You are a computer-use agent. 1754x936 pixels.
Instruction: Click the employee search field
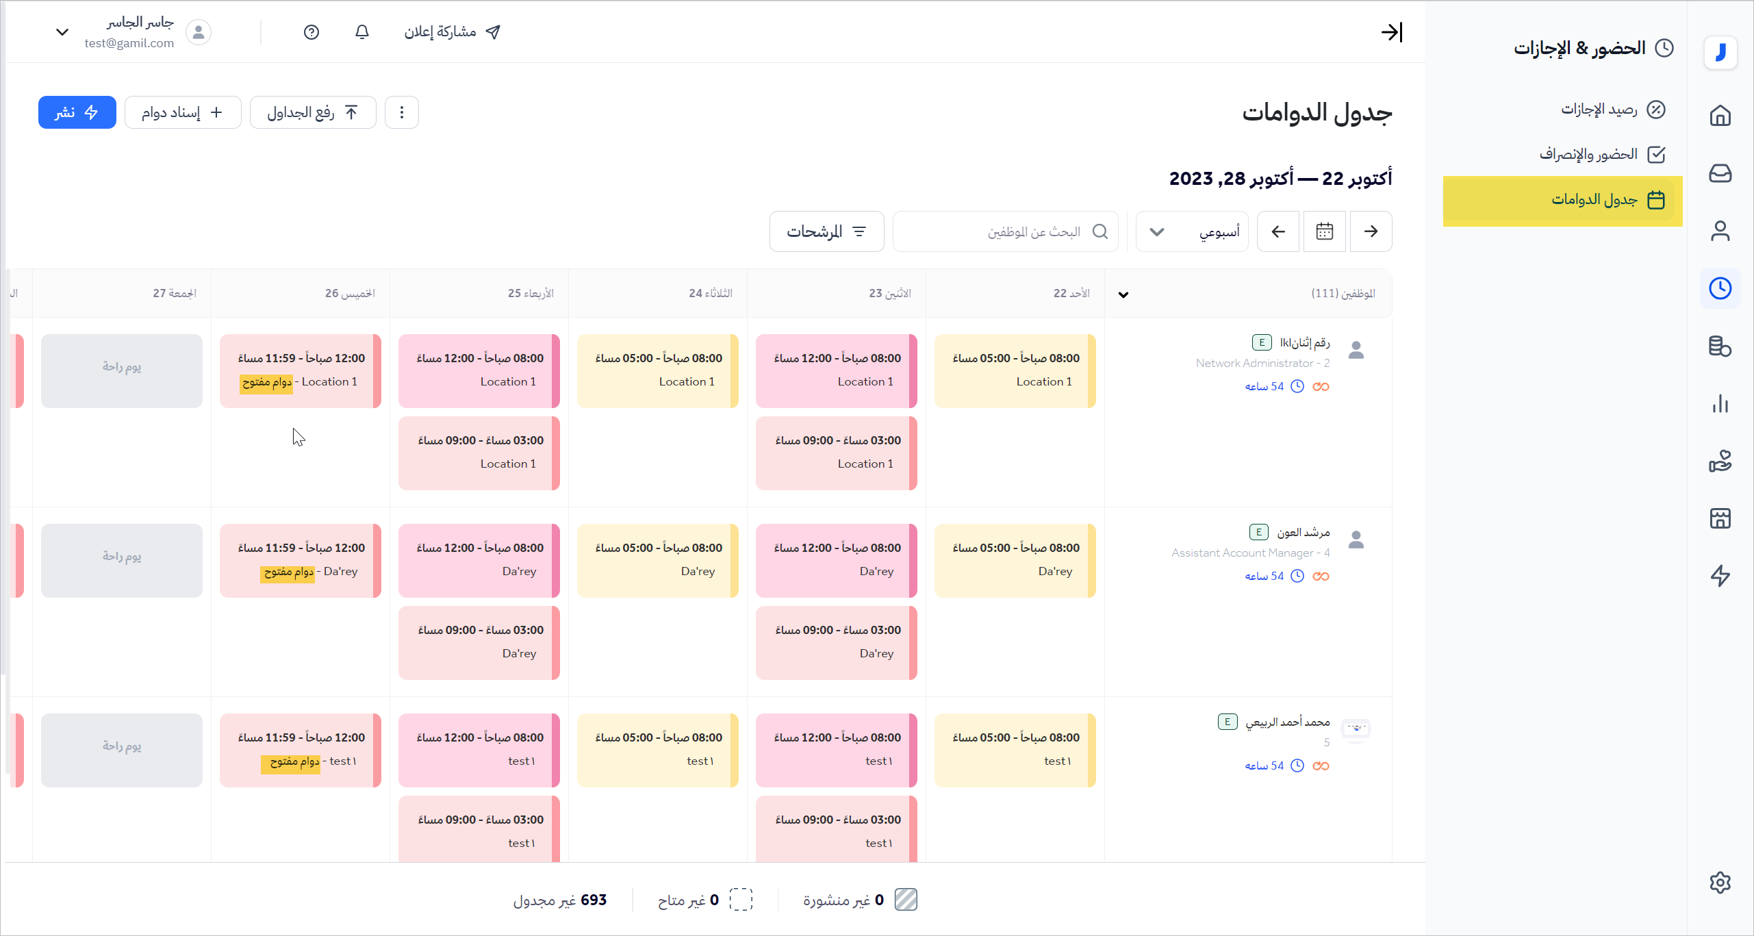1005,231
